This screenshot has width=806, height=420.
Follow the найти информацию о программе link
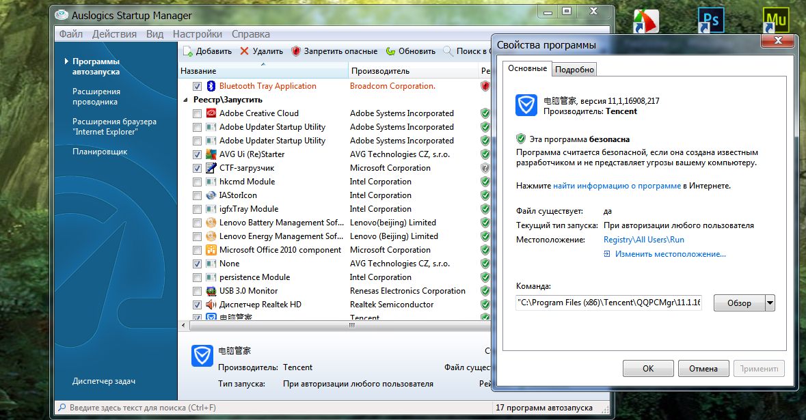coord(617,186)
